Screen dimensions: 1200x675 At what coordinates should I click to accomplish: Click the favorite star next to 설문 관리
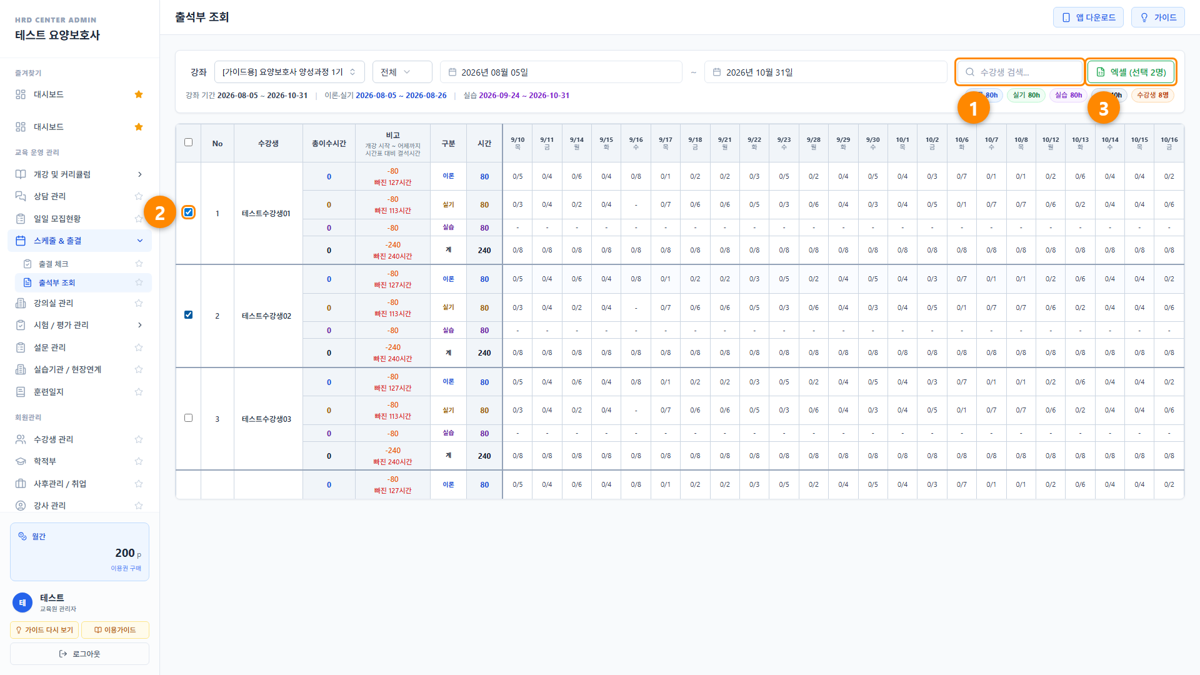tap(139, 347)
